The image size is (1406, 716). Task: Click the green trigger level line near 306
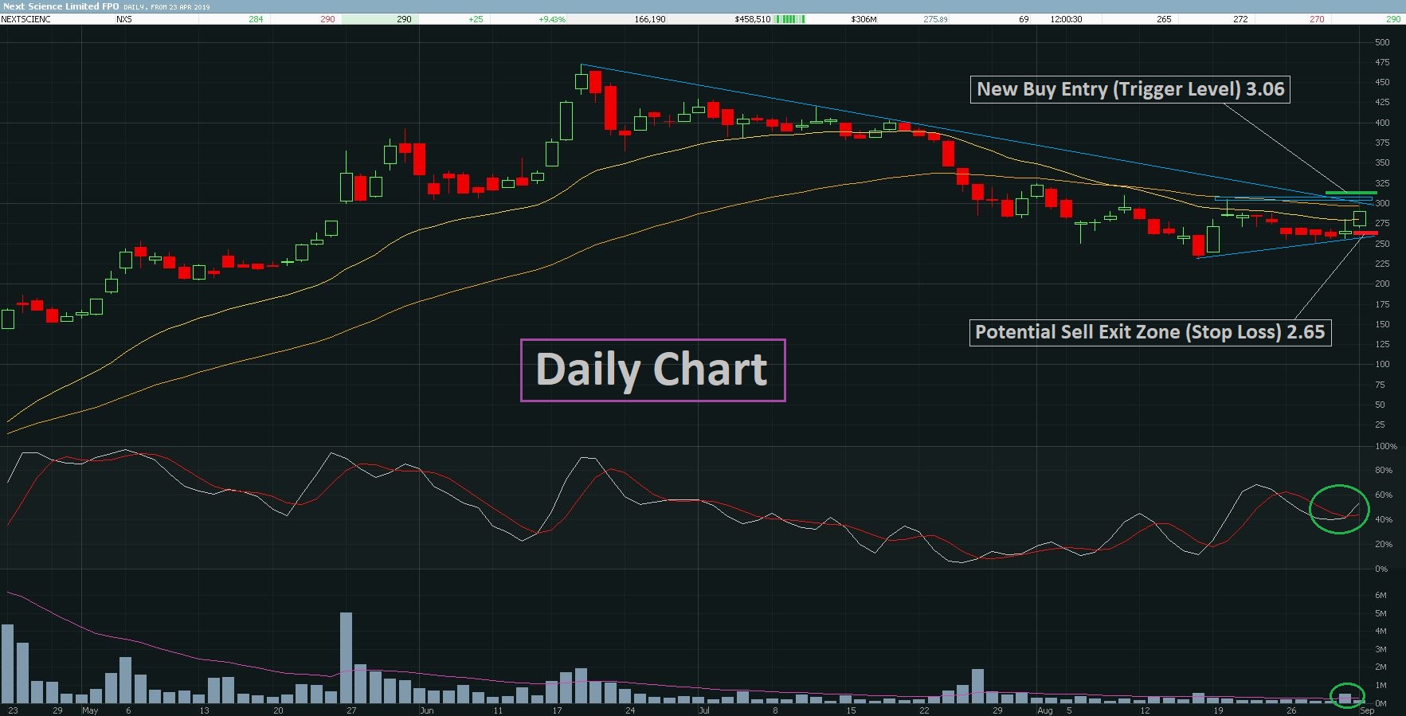coord(1351,193)
